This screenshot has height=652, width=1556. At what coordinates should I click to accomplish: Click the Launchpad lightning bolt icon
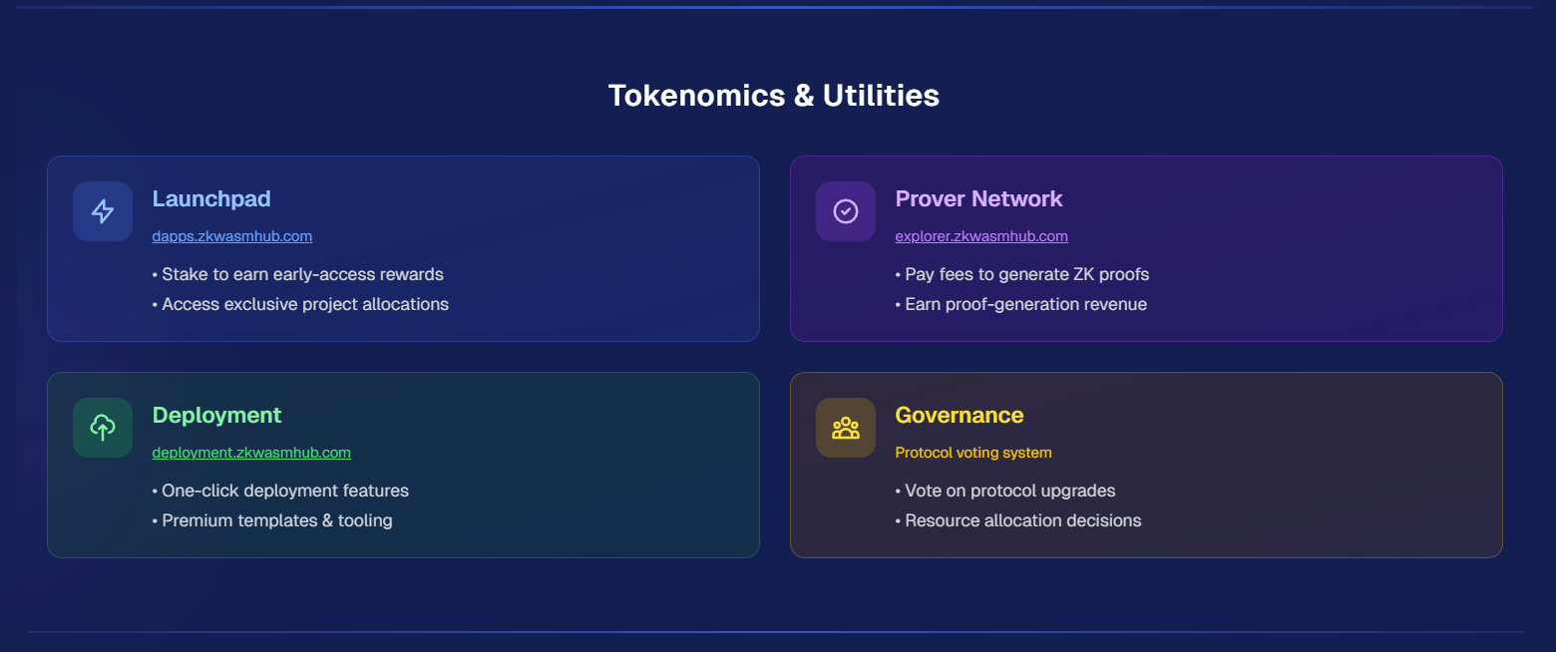click(103, 211)
